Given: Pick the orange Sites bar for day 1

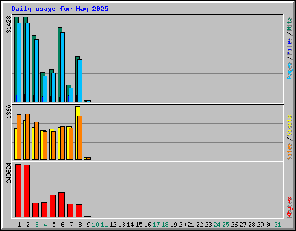Looking at the screenshot, I should (19, 137).
